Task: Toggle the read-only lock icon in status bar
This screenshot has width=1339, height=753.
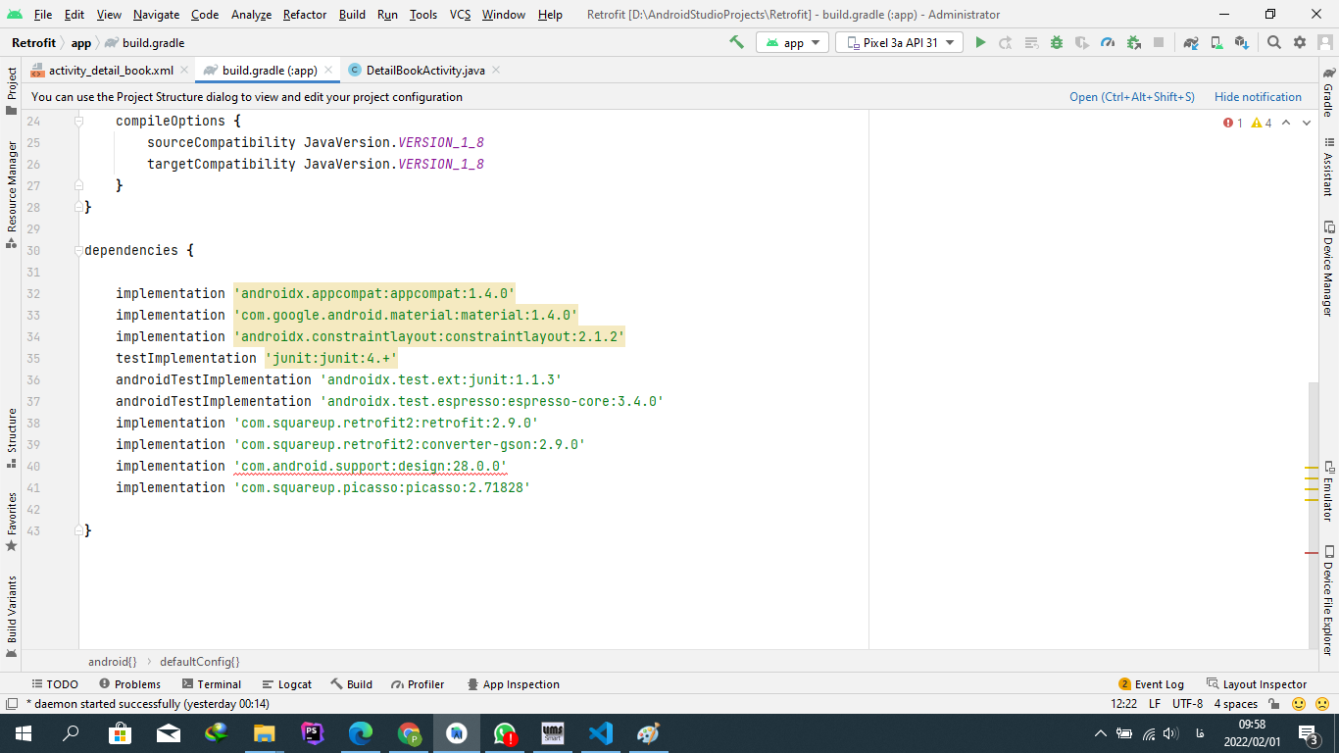Action: [1274, 704]
